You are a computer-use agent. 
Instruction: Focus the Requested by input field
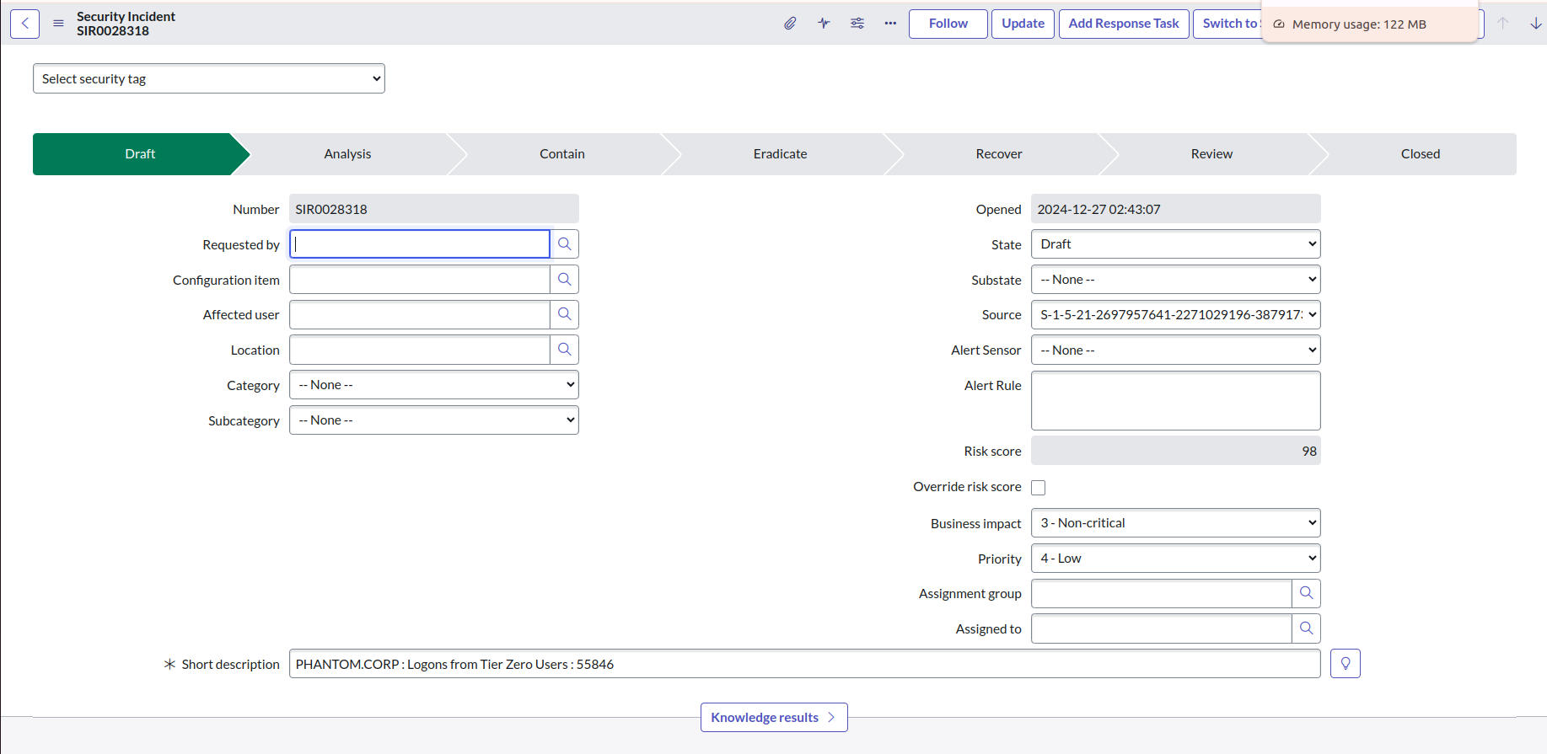pos(420,244)
